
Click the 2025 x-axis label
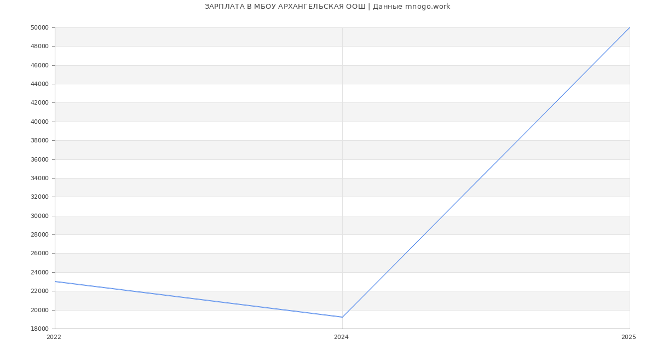click(629, 337)
